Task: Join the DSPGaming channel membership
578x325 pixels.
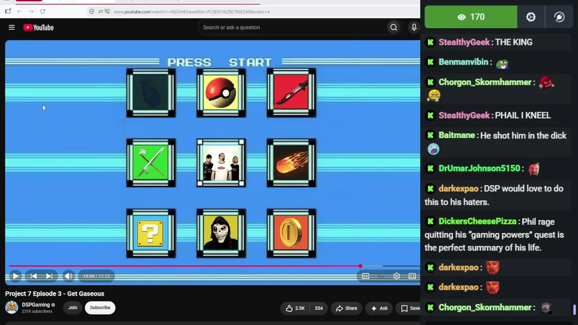Action: click(73, 307)
